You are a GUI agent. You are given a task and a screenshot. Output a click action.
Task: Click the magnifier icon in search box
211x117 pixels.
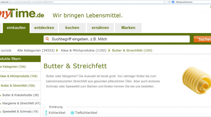point(47,39)
